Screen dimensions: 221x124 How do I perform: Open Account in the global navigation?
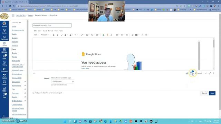pyautogui.click(x=4, y=24)
